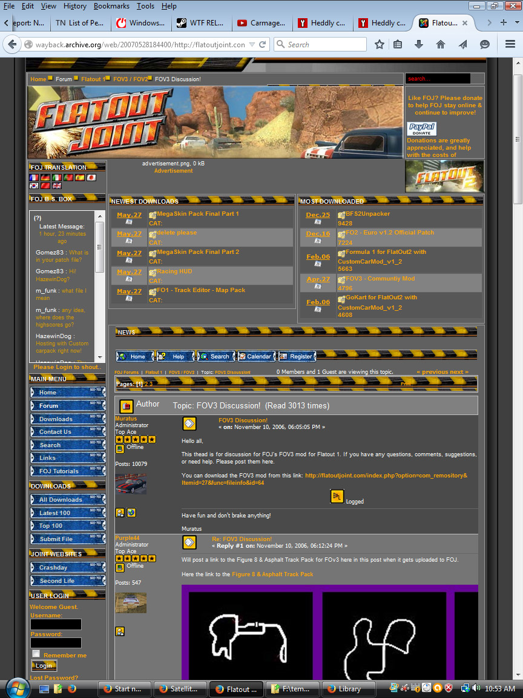Click the forum Help button

(x=175, y=356)
